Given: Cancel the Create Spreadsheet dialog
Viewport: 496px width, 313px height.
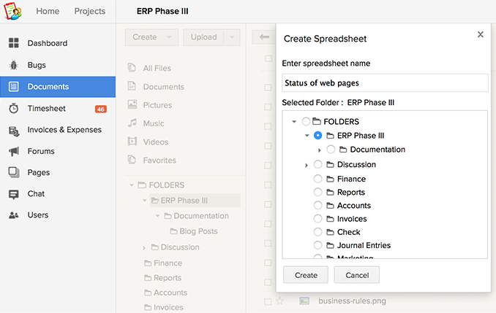Looking at the screenshot, I should coord(356,275).
